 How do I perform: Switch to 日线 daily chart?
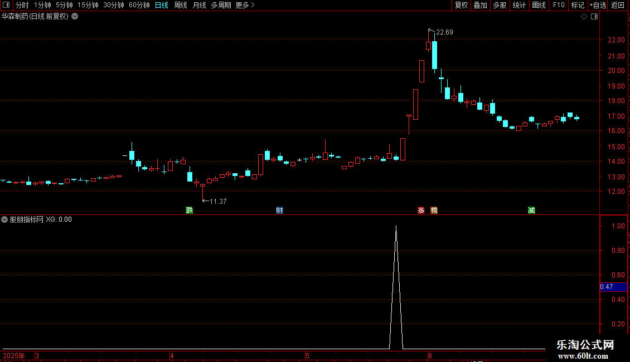pos(162,5)
